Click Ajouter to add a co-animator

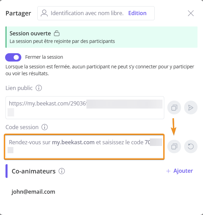pos(179,171)
